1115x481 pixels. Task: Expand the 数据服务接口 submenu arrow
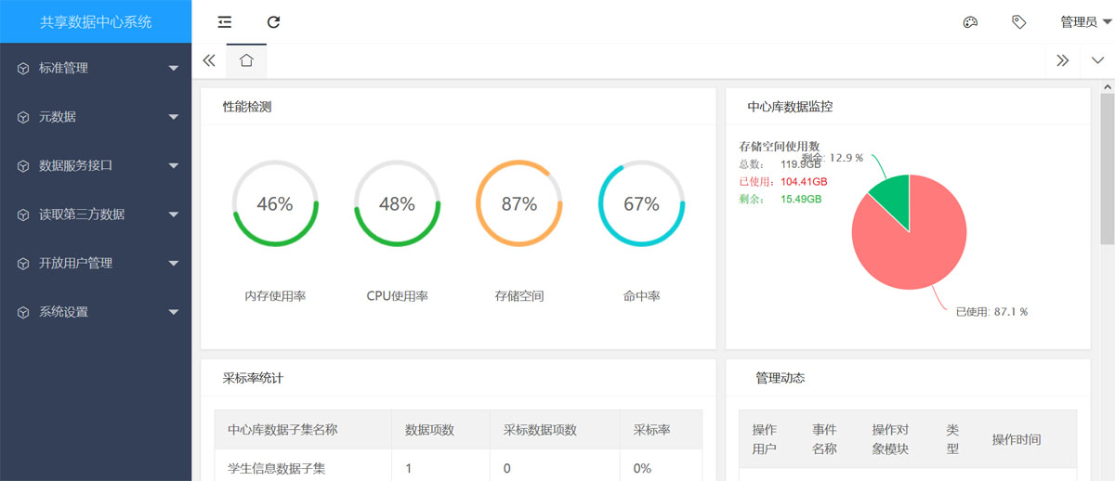pyautogui.click(x=173, y=166)
